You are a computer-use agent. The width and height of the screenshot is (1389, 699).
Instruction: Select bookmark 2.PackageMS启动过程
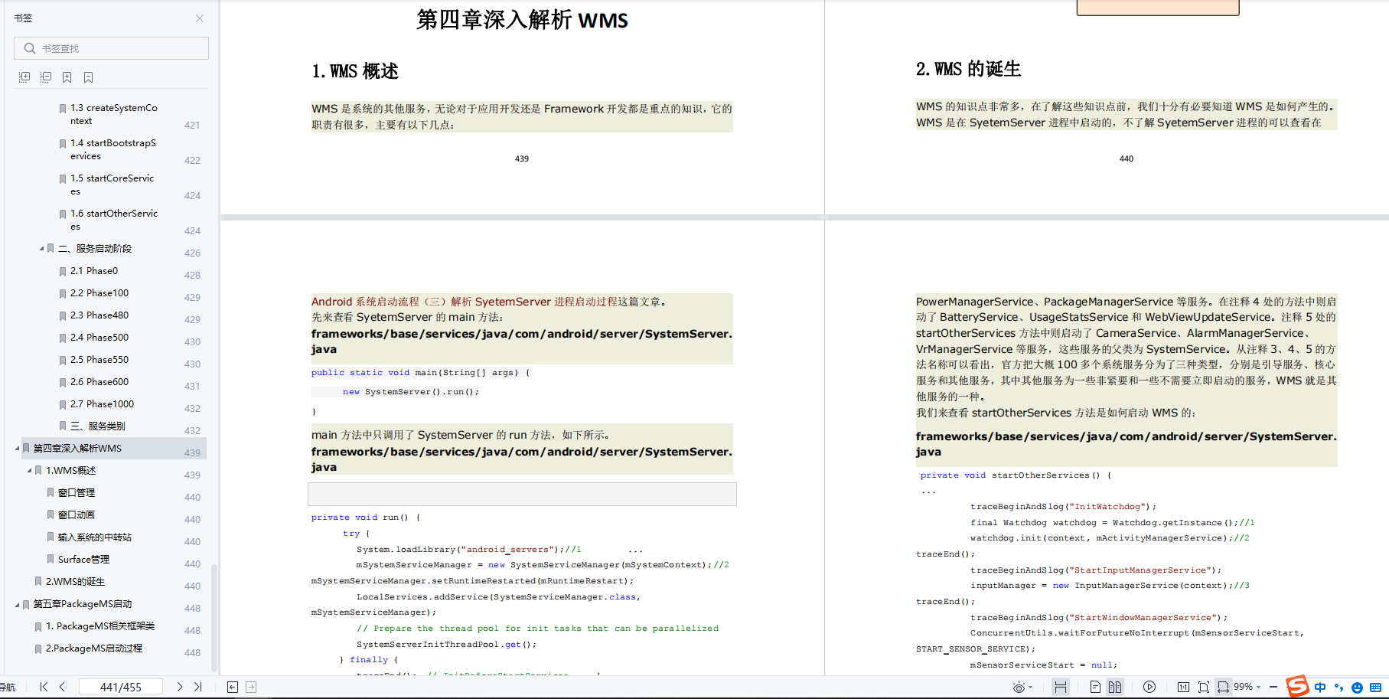[x=94, y=648]
